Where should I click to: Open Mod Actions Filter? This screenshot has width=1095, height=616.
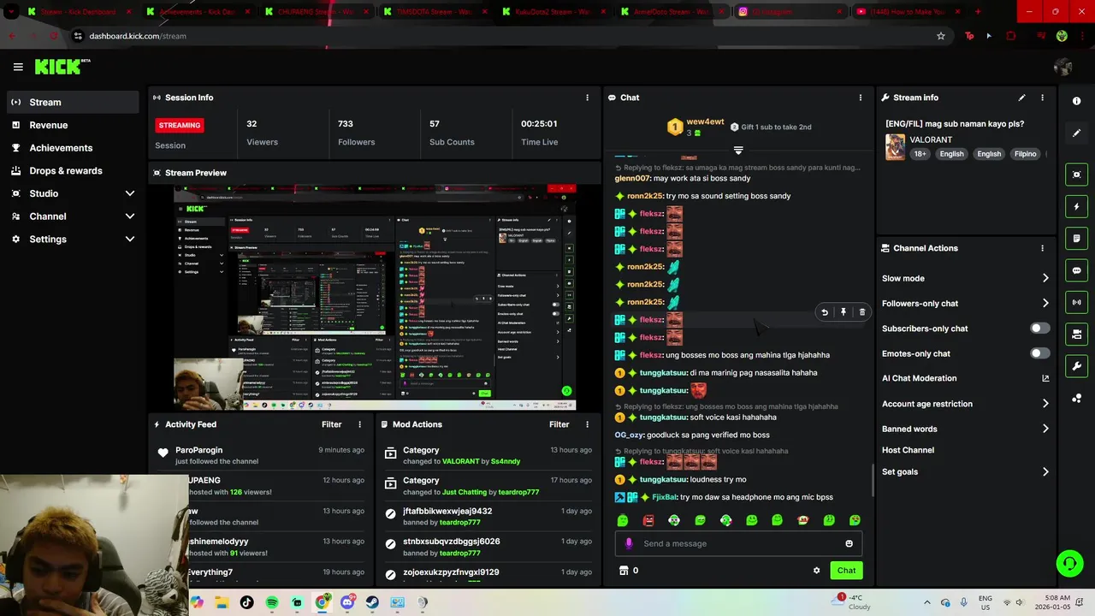(x=559, y=424)
